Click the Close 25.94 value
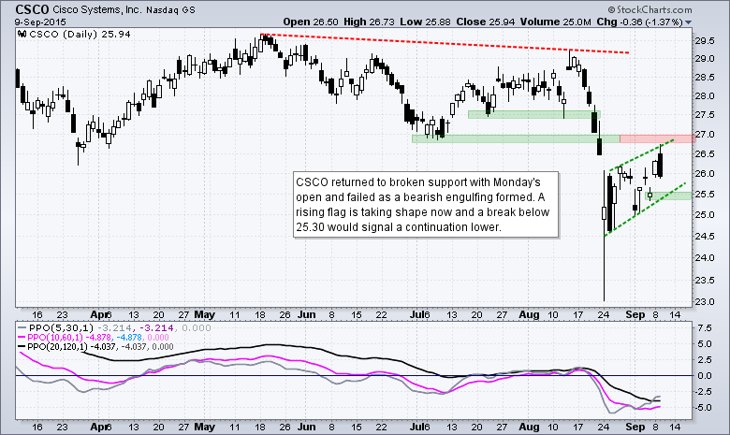The image size is (730, 435). pyautogui.click(x=486, y=22)
